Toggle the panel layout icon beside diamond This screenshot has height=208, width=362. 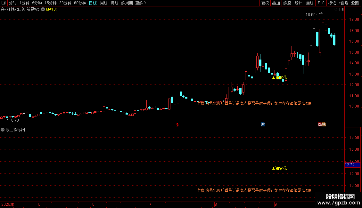tap(342, 10)
